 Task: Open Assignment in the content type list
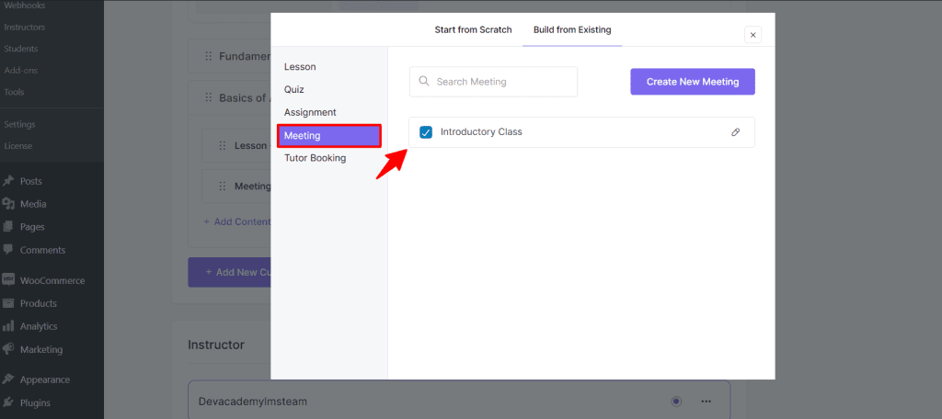(x=310, y=112)
